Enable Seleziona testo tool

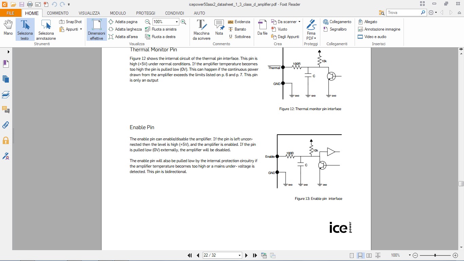[x=25, y=30]
